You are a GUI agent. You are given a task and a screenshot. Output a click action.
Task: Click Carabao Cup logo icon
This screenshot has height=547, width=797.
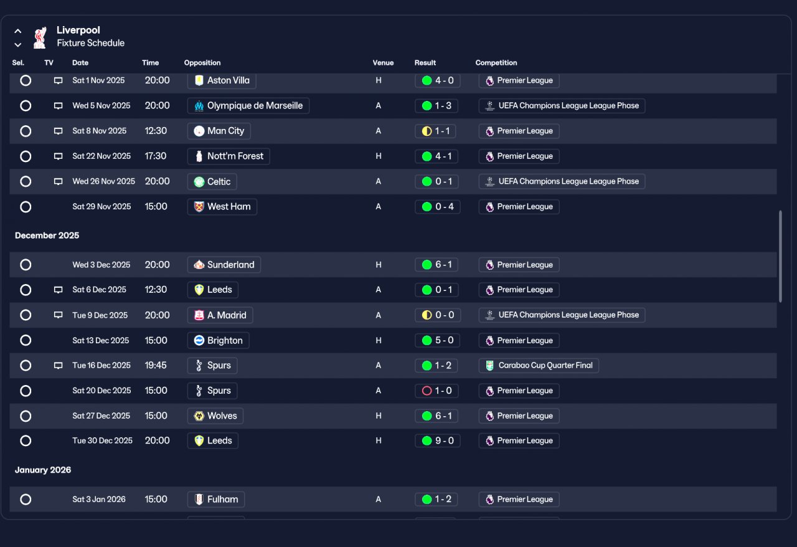(x=490, y=366)
